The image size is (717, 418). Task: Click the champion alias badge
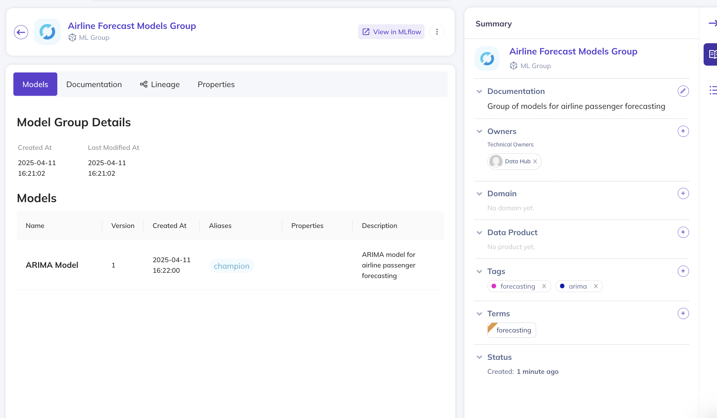pyautogui.click(x=231, y=266)
